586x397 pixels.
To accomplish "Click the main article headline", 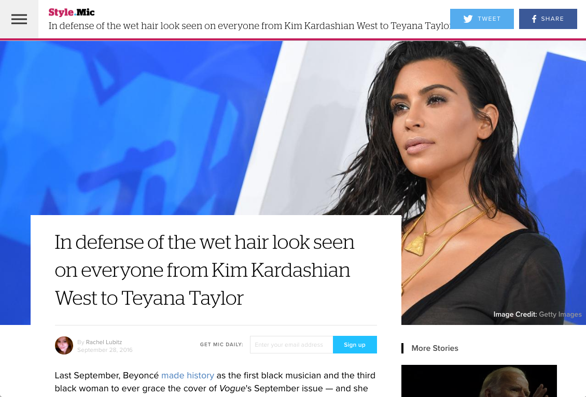I will tap(204, 270).
